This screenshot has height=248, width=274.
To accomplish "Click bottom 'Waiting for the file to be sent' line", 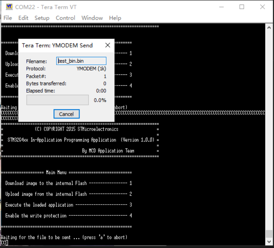I will (x=64, y=237).
